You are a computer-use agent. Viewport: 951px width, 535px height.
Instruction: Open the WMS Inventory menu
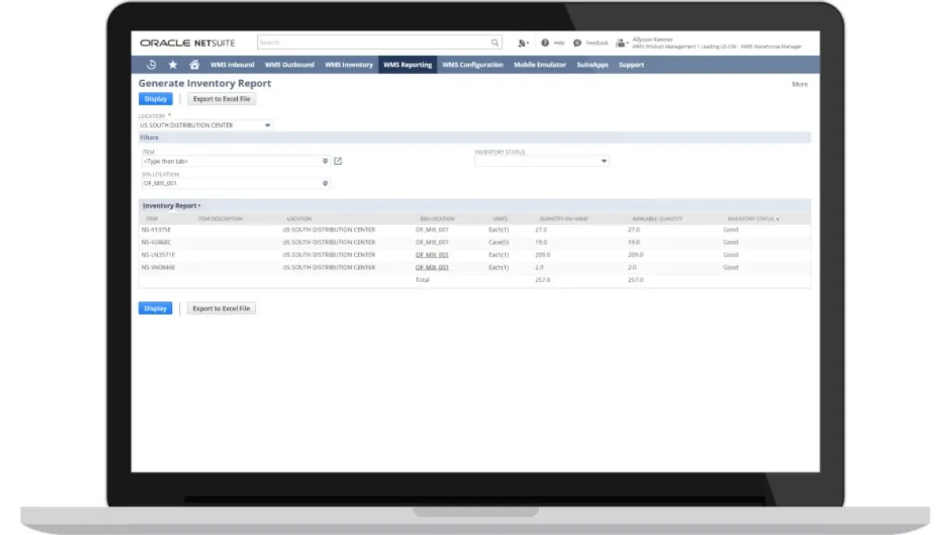tap(349, 65)
